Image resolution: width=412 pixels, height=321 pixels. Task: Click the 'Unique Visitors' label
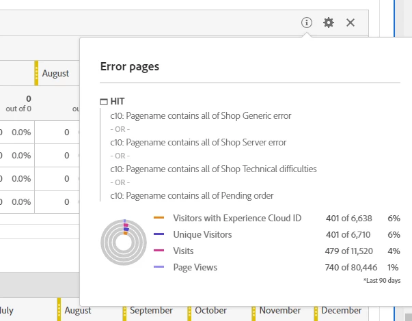[202, 234]
